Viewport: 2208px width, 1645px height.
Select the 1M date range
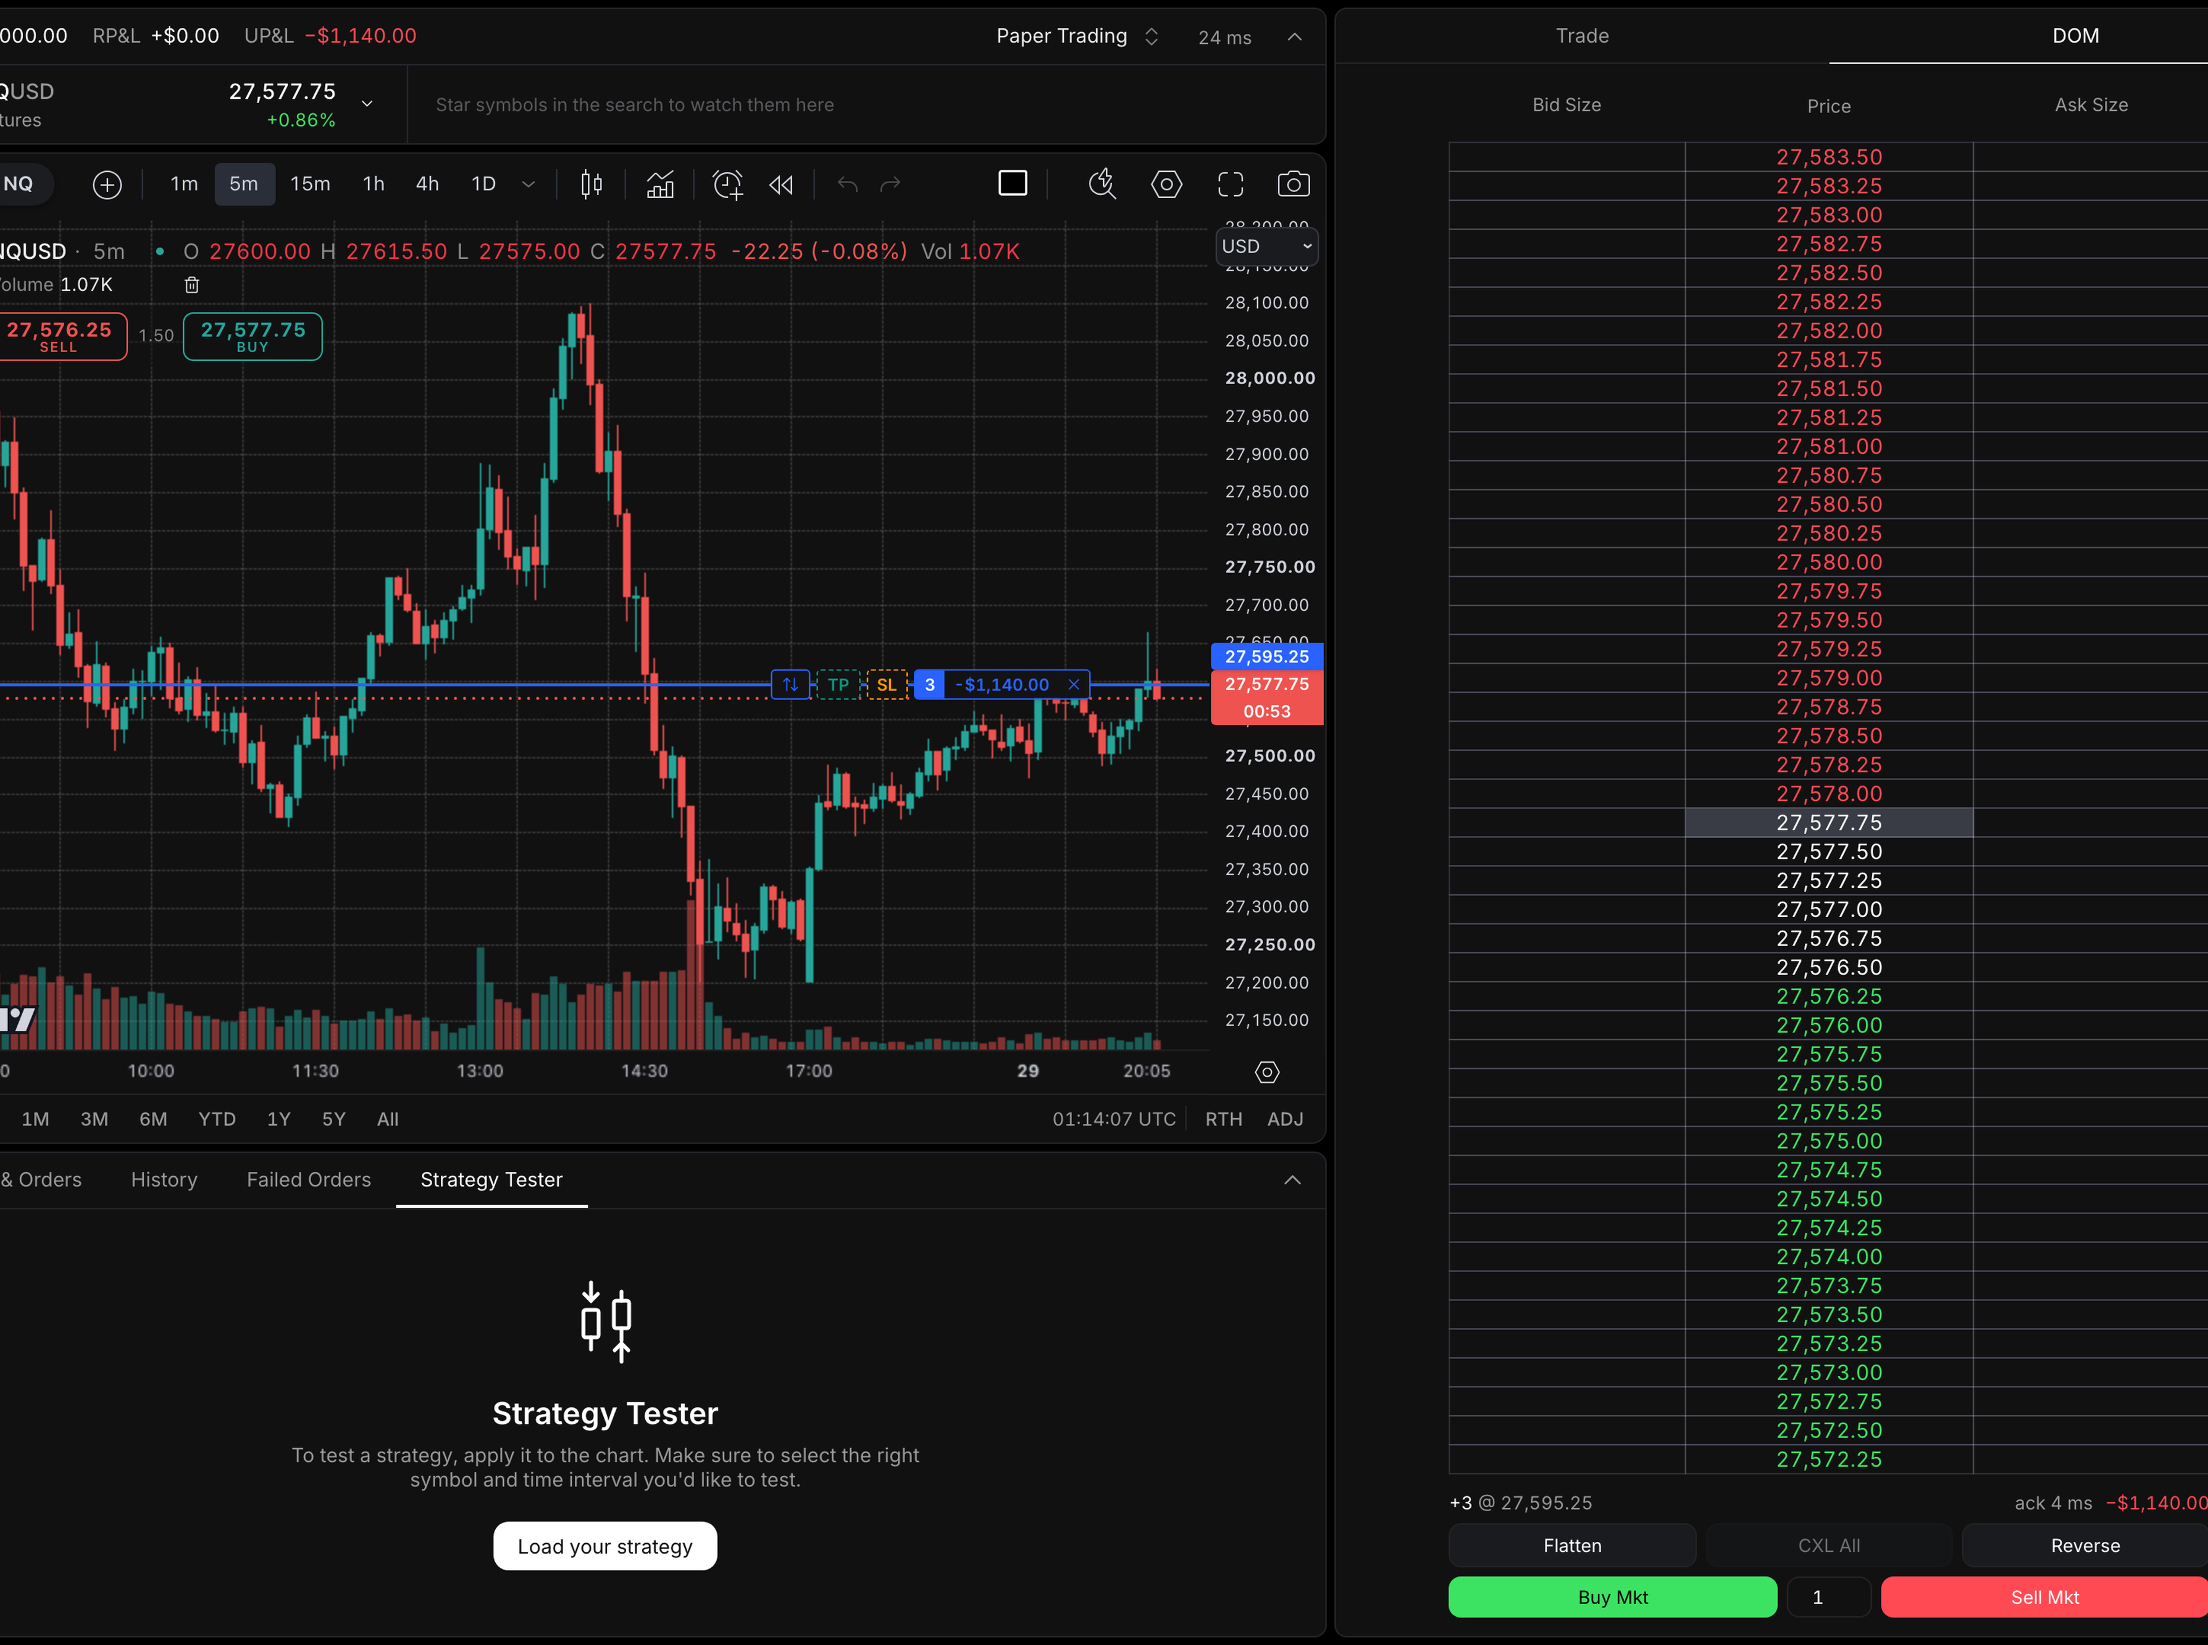pos(36,1120)
